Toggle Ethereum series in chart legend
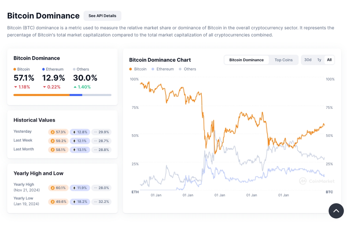The image size is (347, 231). (x=163, y=69)
